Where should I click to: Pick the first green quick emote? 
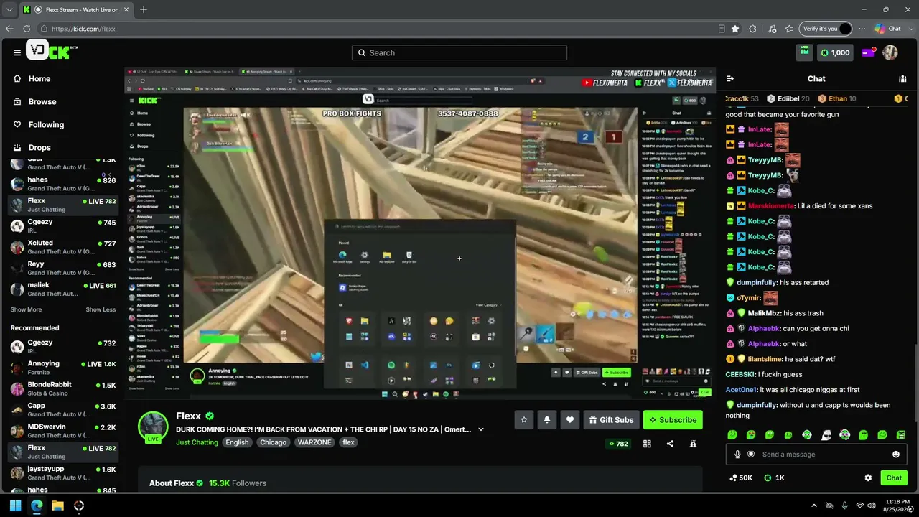click(732, 434)
